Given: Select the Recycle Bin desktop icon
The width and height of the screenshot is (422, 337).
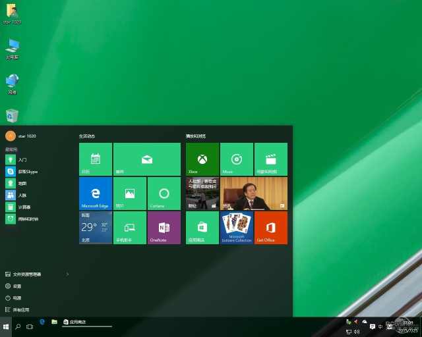Looking at the screenshot, I should tap(12, 116).
